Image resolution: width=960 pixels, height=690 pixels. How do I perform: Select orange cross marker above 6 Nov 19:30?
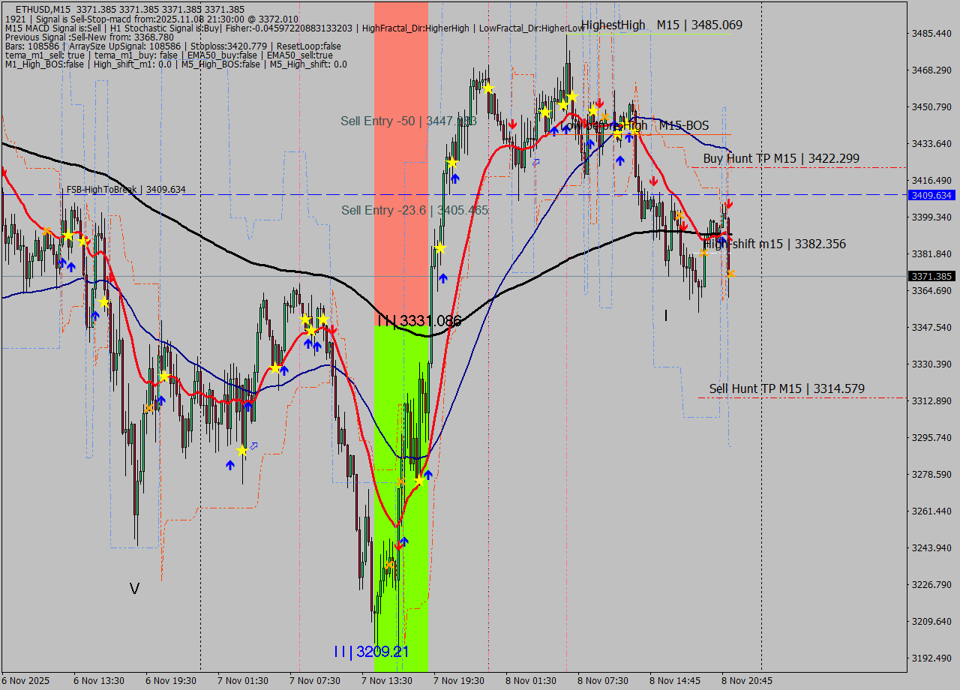tap(149, 408)
